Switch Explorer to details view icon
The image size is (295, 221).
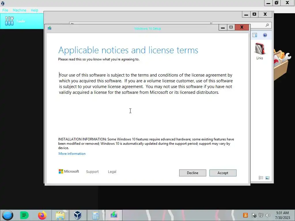click(261, 178)
